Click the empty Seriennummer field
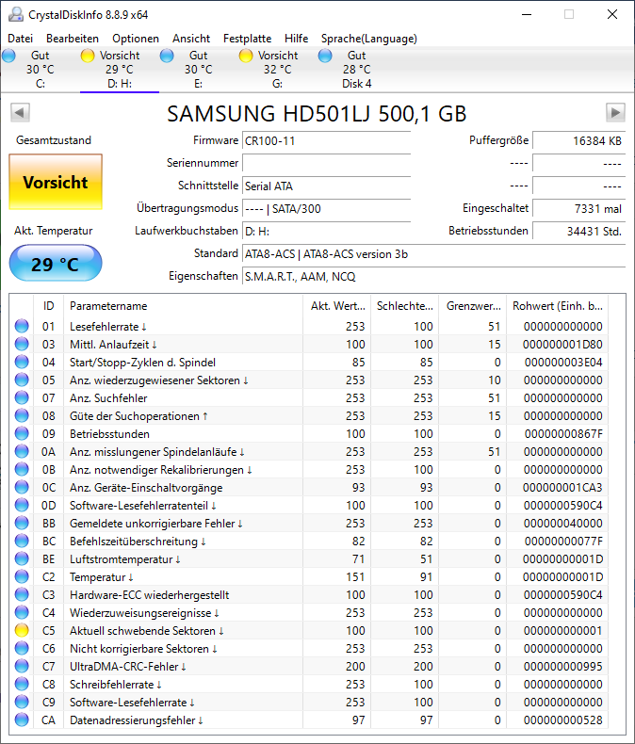This screenshot has width=635, height=744. point(326,163)
